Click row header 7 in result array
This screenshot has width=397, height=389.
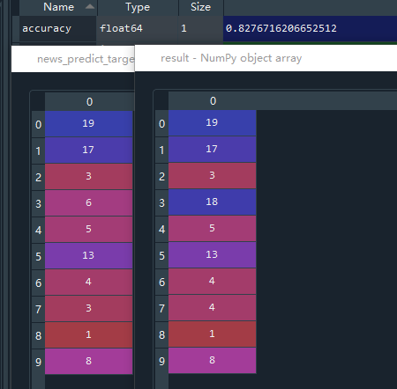click(161, 308)
